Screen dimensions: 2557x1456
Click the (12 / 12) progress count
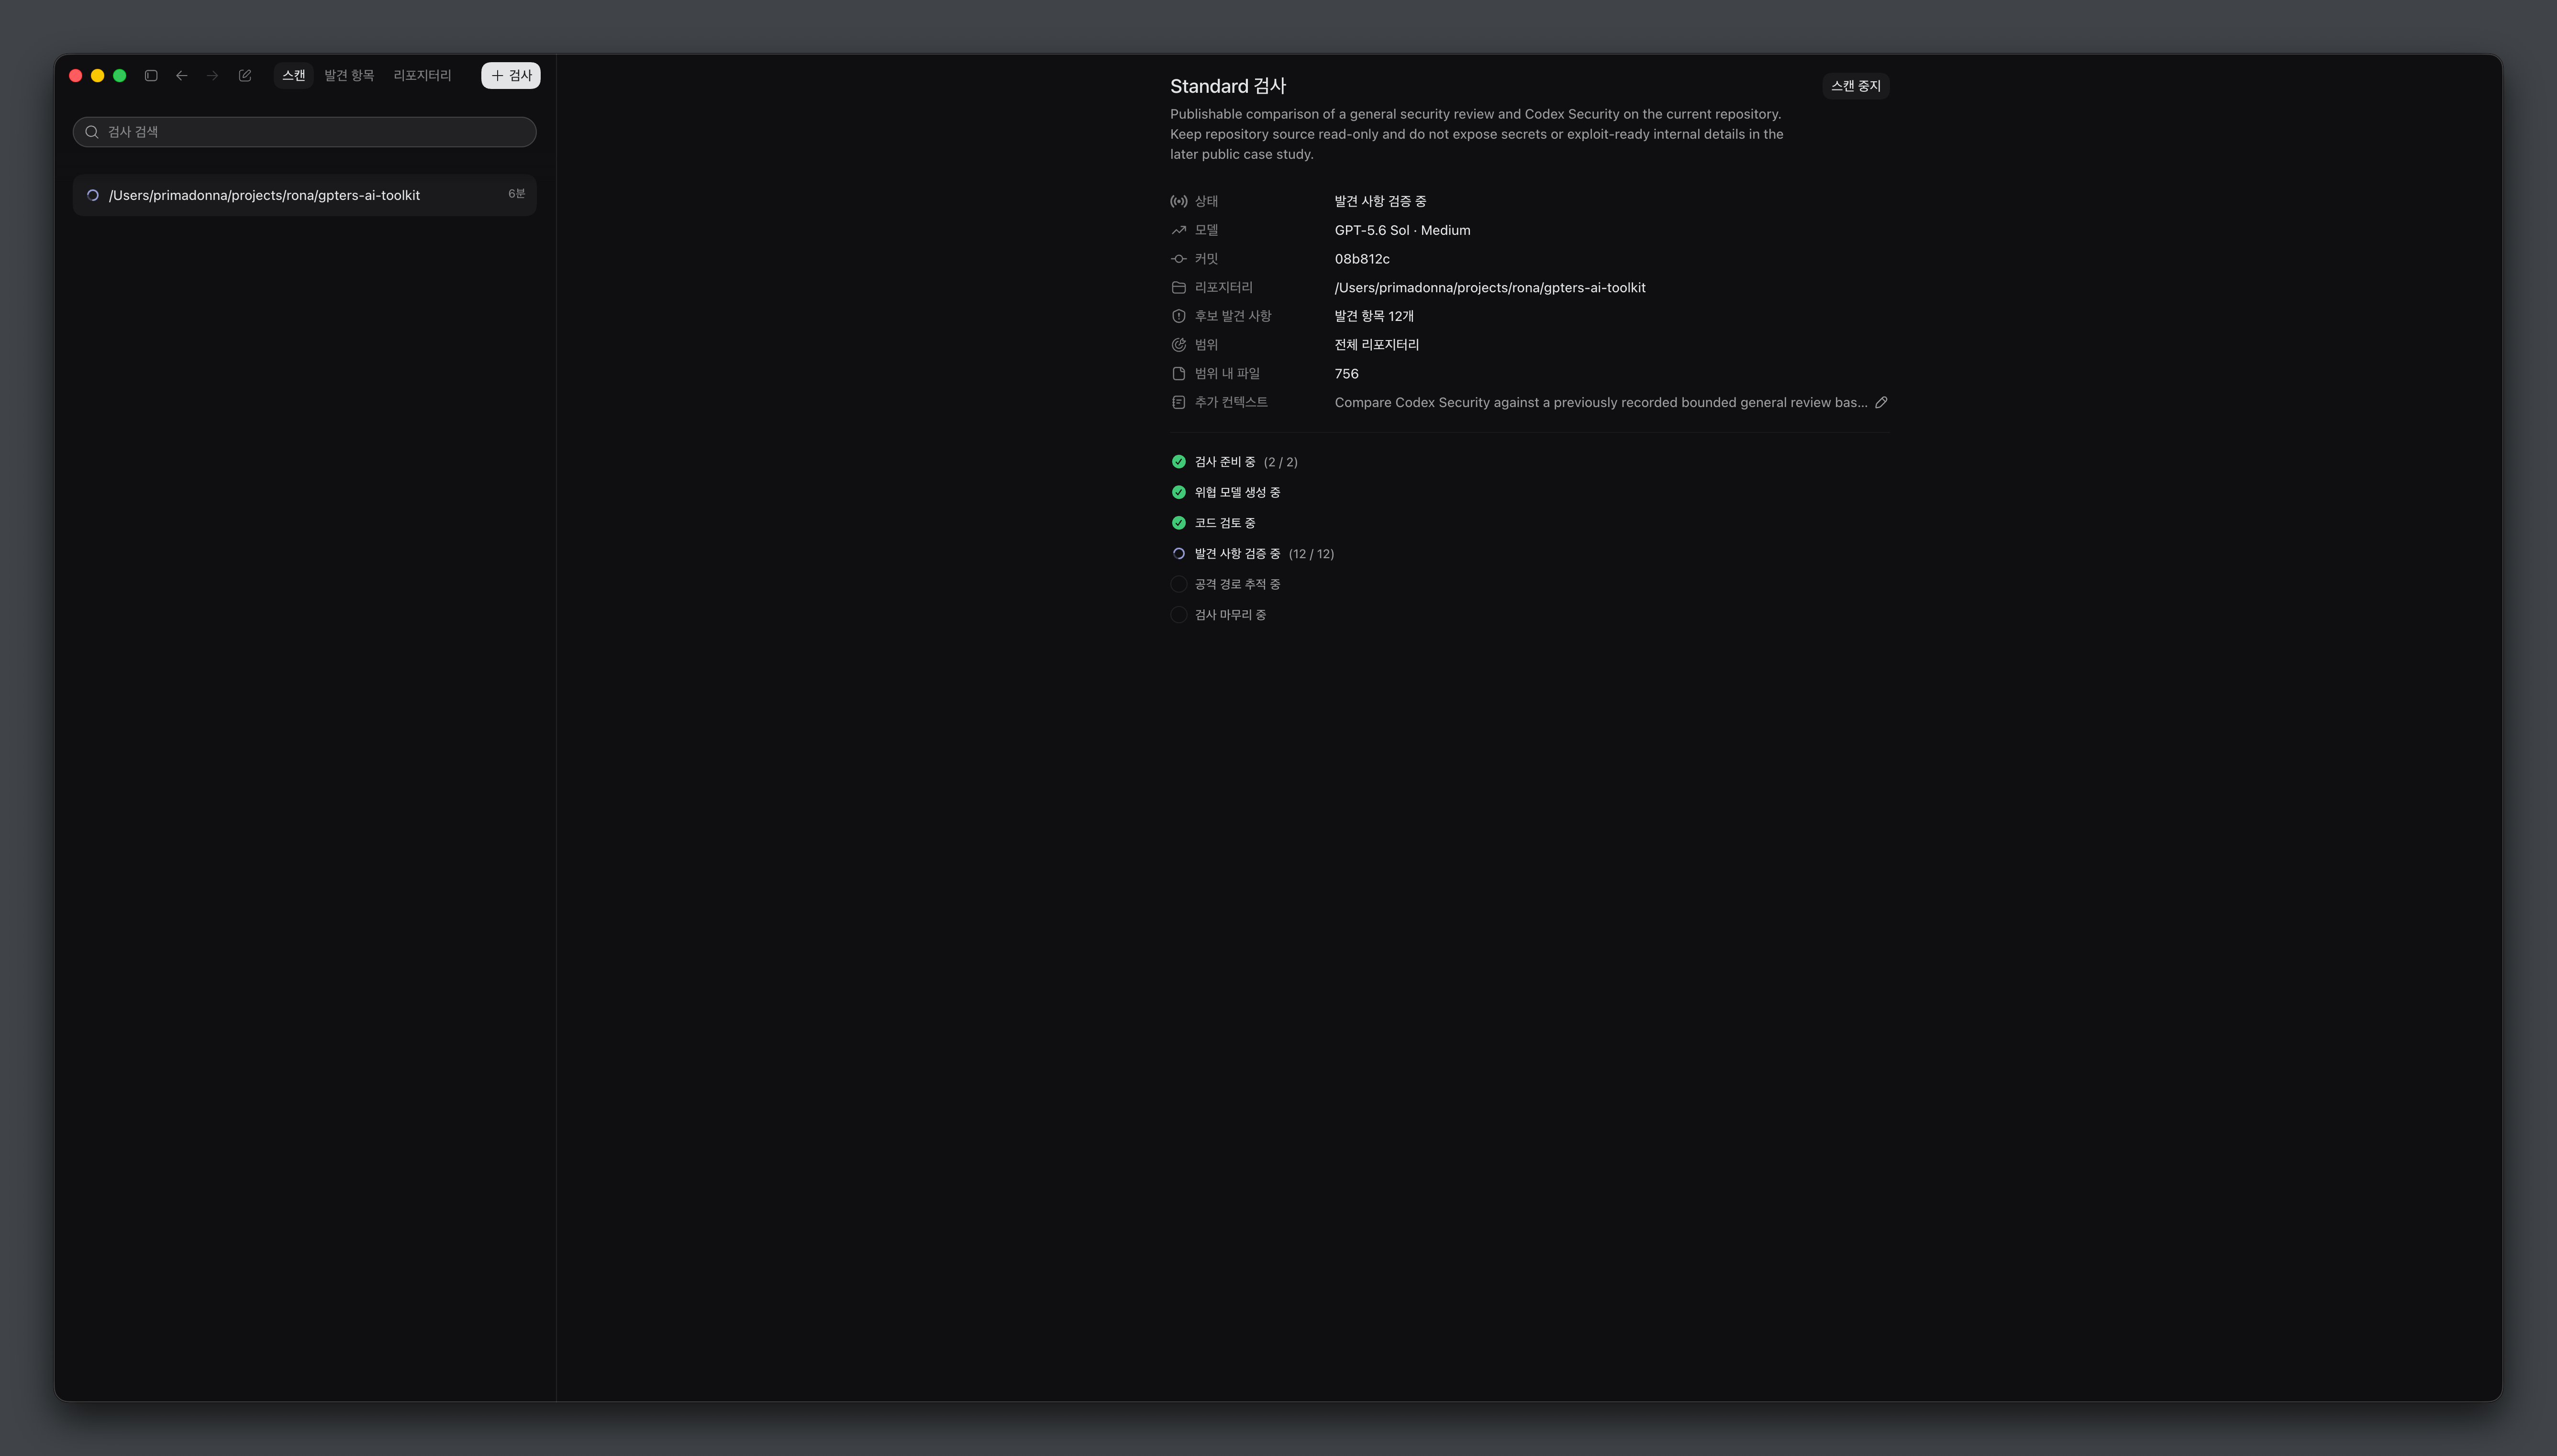tap(1311, 554)
